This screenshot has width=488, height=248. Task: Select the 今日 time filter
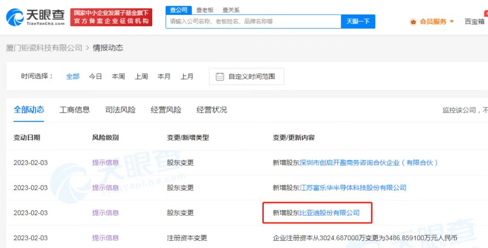(96, 77)
